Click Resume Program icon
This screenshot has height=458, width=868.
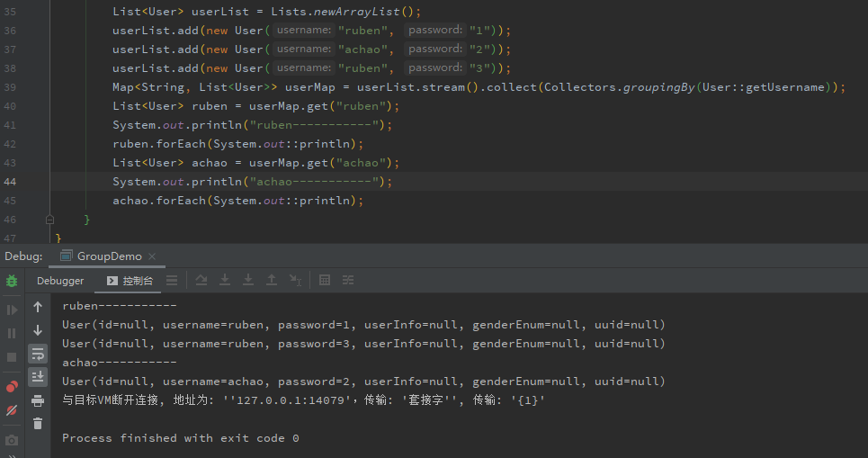click(12, 310)
